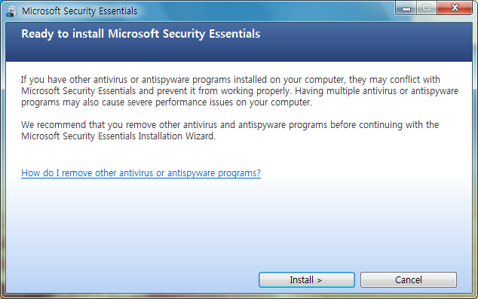The width and height of the screenshot is (478, 299).
Task: Open the 'How do I remove other antivirus' link
Action: tap(141, 173)
